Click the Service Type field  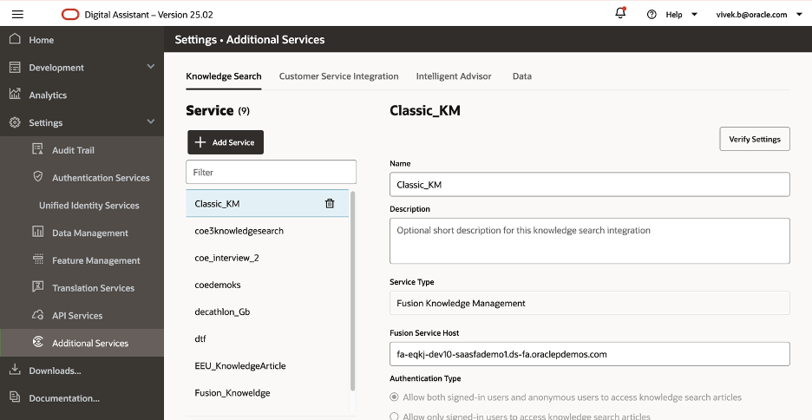point(589,303)
